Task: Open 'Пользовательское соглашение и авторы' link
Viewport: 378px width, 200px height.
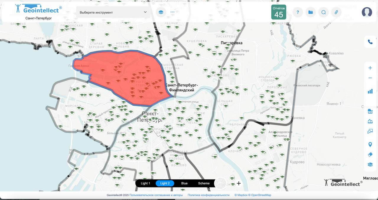Action: 156,195
